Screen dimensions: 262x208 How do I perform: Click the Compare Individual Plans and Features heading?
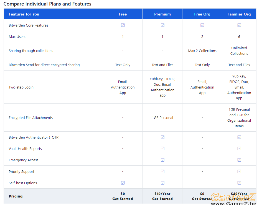coord(47,4)
